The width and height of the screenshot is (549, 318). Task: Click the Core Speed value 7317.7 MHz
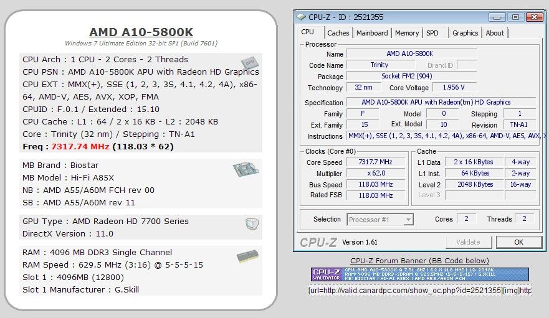click(375, 162)
